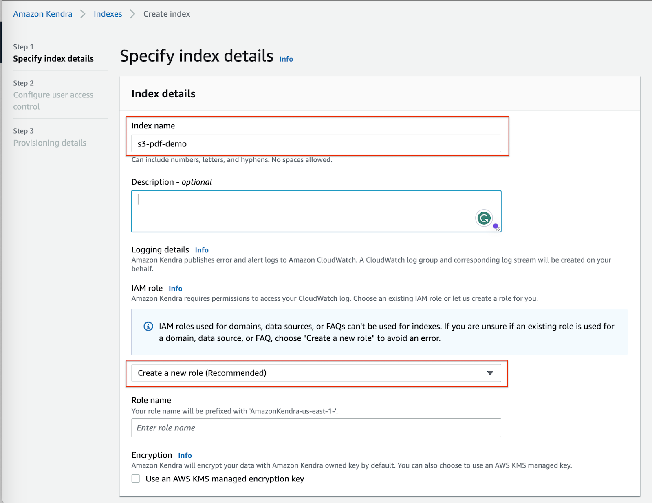Screen dimensions: 652x503
Task: Click the Index name input field
Action: (x=316, y=143)
